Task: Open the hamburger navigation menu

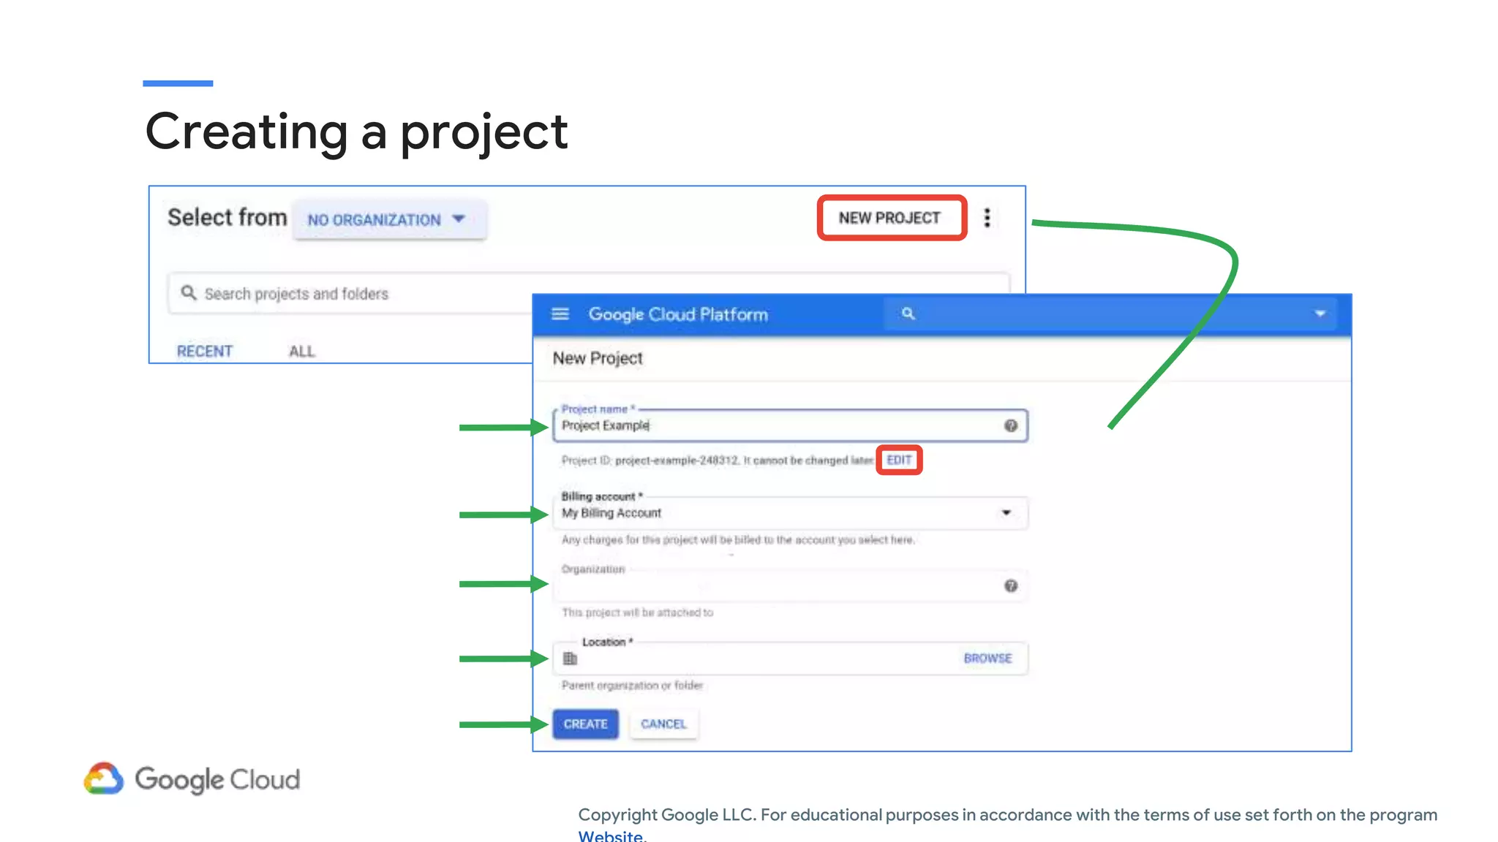Action: pyautogui.click(x=560, y=314)
